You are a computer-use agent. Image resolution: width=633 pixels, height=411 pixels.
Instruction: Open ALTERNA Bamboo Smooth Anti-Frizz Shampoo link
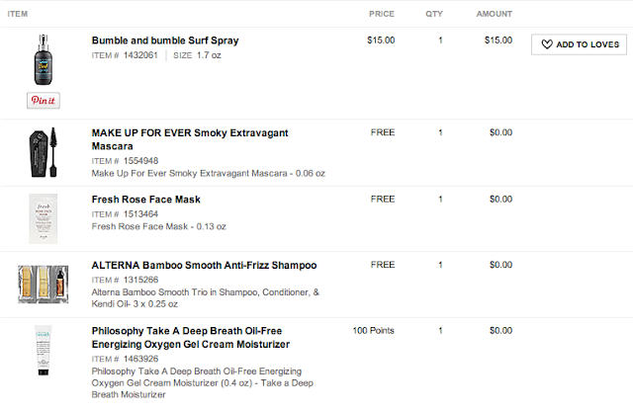204,265
